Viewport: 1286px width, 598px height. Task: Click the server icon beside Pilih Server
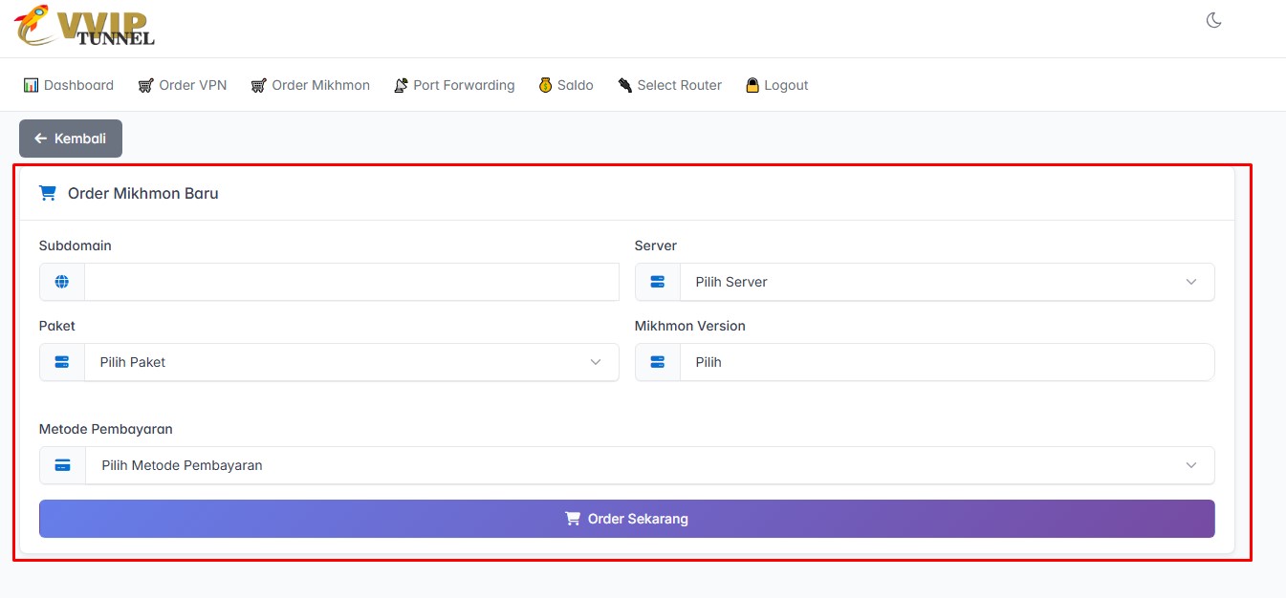[658, 282]
